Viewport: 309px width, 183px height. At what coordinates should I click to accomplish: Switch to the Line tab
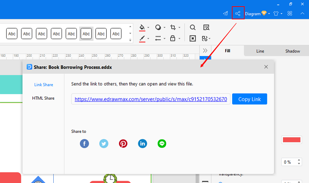(x=260, y=51)
